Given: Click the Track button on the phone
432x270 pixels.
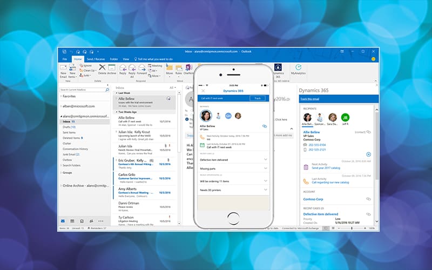Looking at the screenshot, I should 258,98.
